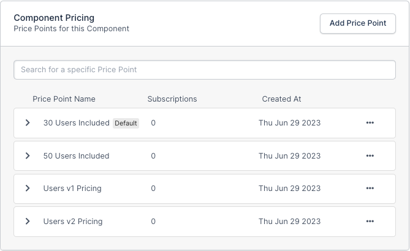Open actions menu for 30 Users Included
The width and height of the screenshot is (410, 251).
coord(370,123)
